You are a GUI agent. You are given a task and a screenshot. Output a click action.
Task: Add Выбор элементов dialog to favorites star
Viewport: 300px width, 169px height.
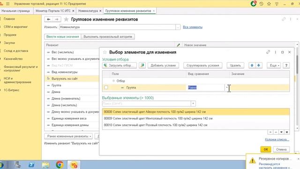(105, 52)
